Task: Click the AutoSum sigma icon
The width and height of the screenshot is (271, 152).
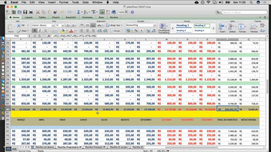Action: pyautogui.click(x=78, y=12)
